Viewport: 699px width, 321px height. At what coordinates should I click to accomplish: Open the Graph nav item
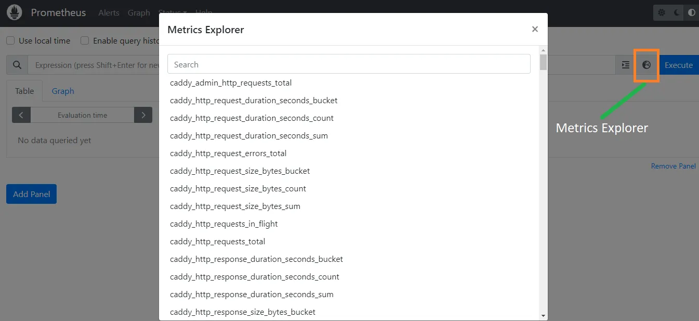point(139,12)
